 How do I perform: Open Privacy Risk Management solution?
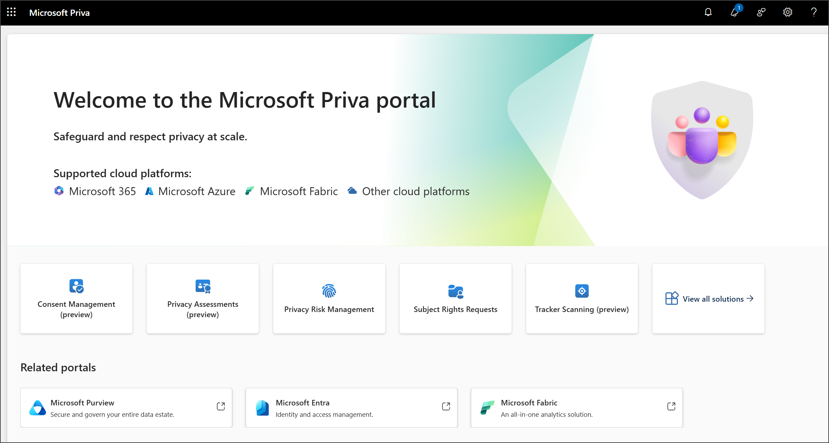pos(329,299)
